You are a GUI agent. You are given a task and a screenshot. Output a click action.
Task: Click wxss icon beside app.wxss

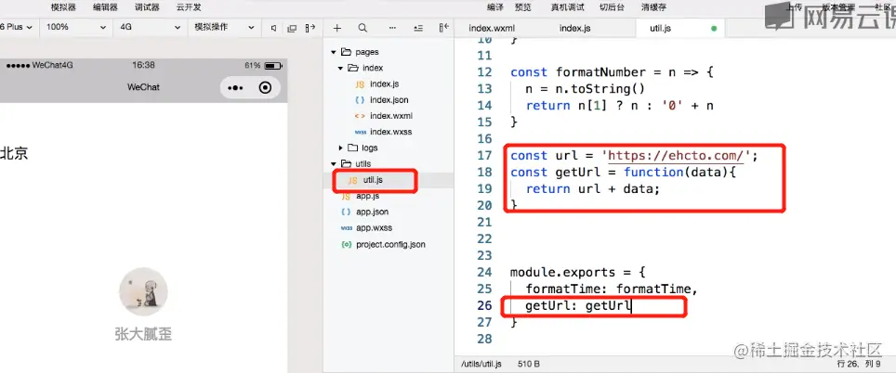pyautogui.click(x=347, y=227)
